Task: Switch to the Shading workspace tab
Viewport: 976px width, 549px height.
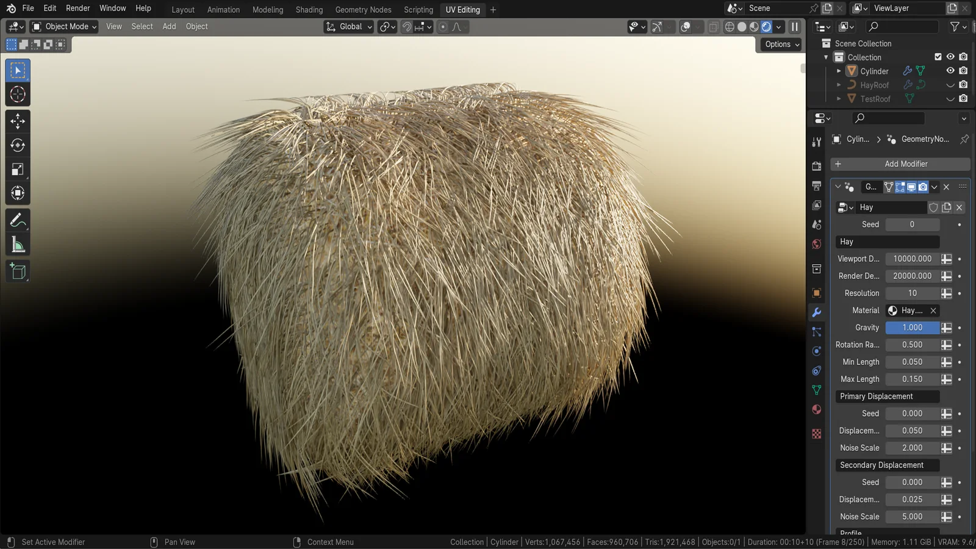Action: 309,10
